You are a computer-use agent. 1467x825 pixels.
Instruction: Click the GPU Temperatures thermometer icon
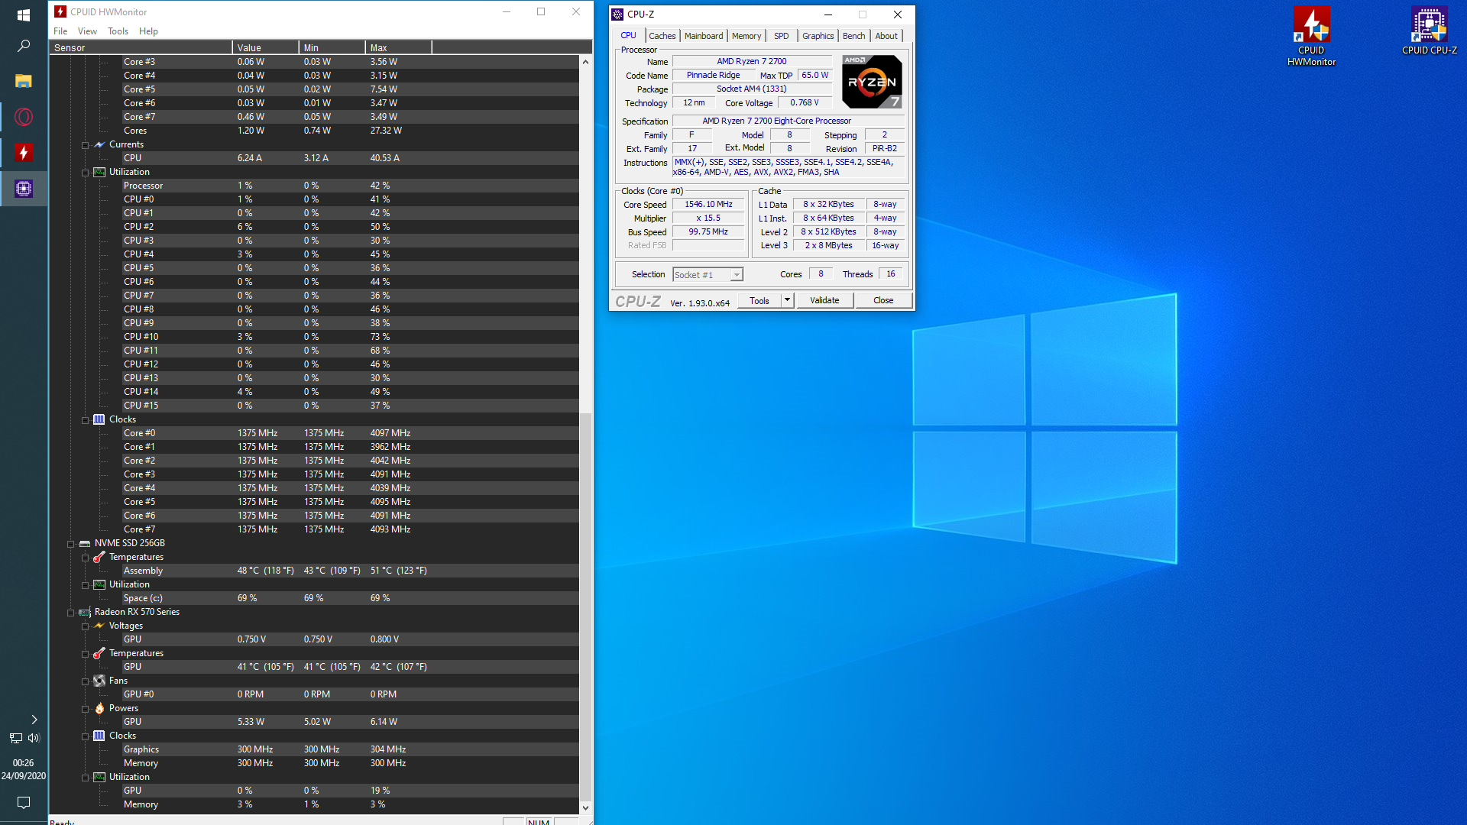(99, 653)
